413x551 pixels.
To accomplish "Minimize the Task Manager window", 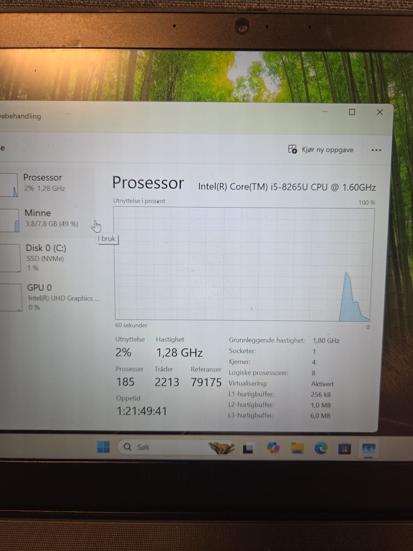I will coord(325,112).
